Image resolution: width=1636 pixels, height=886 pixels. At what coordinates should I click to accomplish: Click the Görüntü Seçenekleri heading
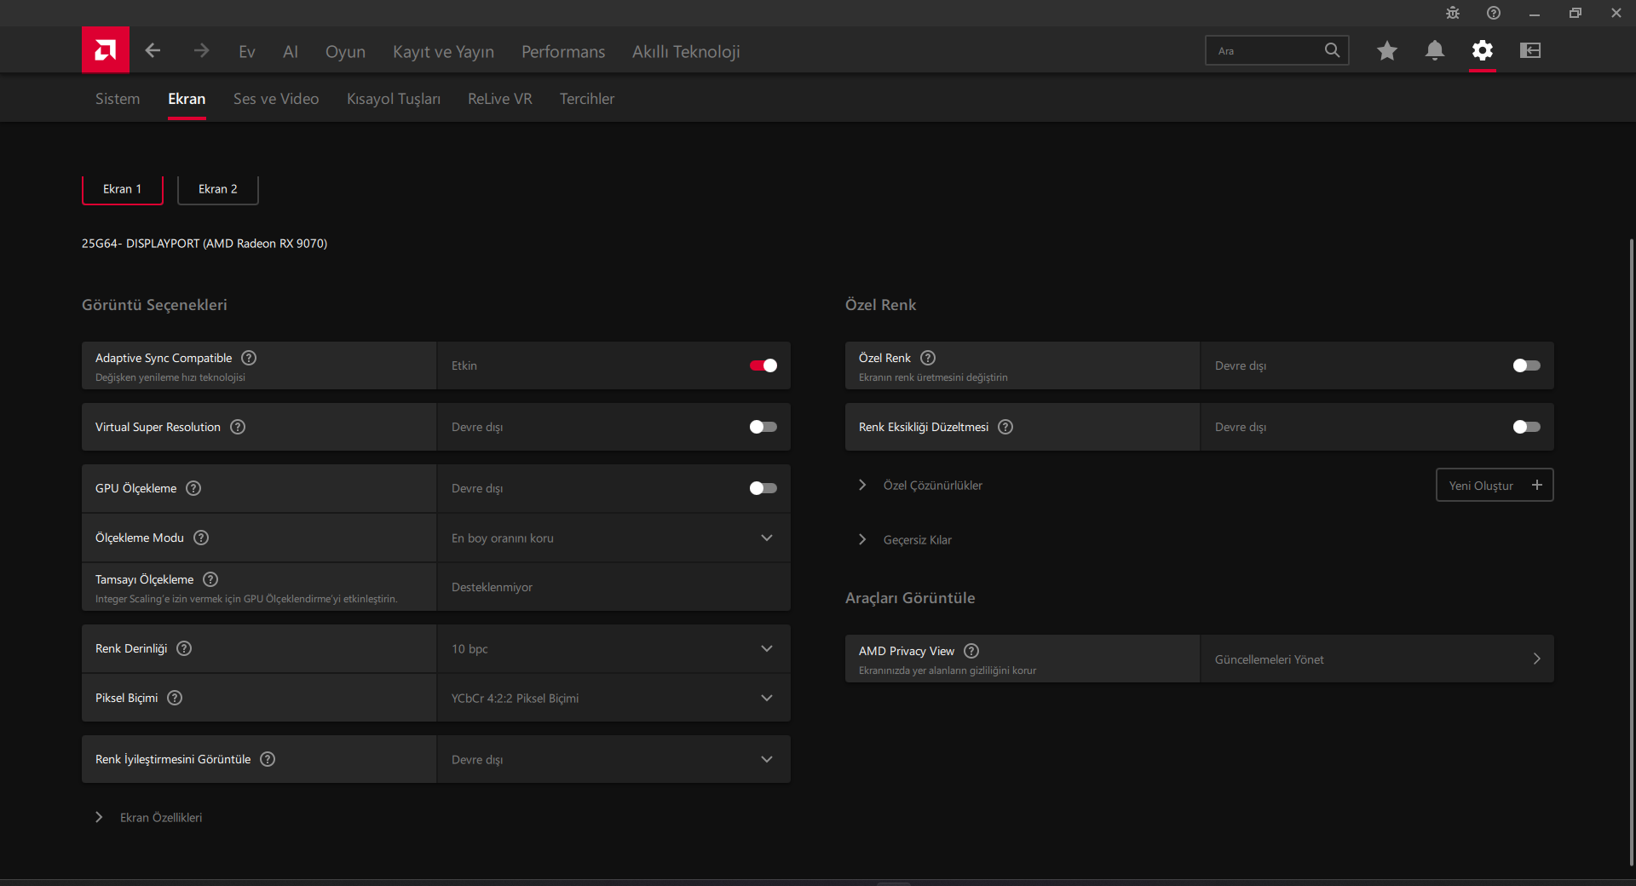pyautogui.click(x=154, y=305)
